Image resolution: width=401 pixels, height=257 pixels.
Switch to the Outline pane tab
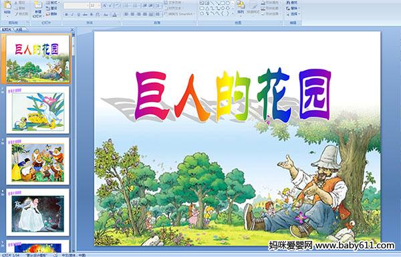19,29
